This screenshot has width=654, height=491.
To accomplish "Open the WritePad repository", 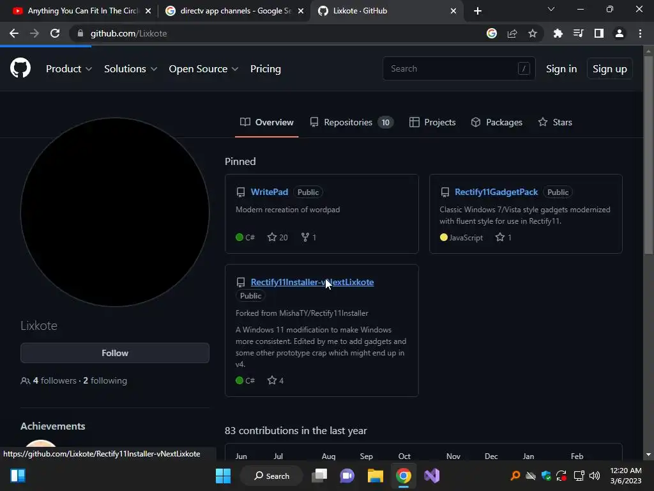I will [x=269, y=192].
